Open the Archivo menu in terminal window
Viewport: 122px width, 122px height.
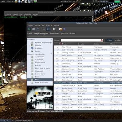[x=8, y=15]
